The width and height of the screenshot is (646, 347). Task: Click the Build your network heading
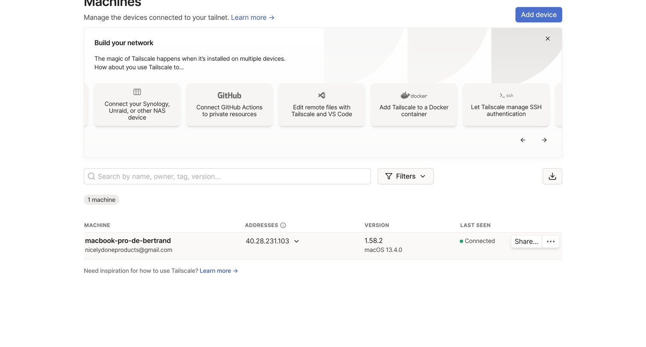(124, 43)
